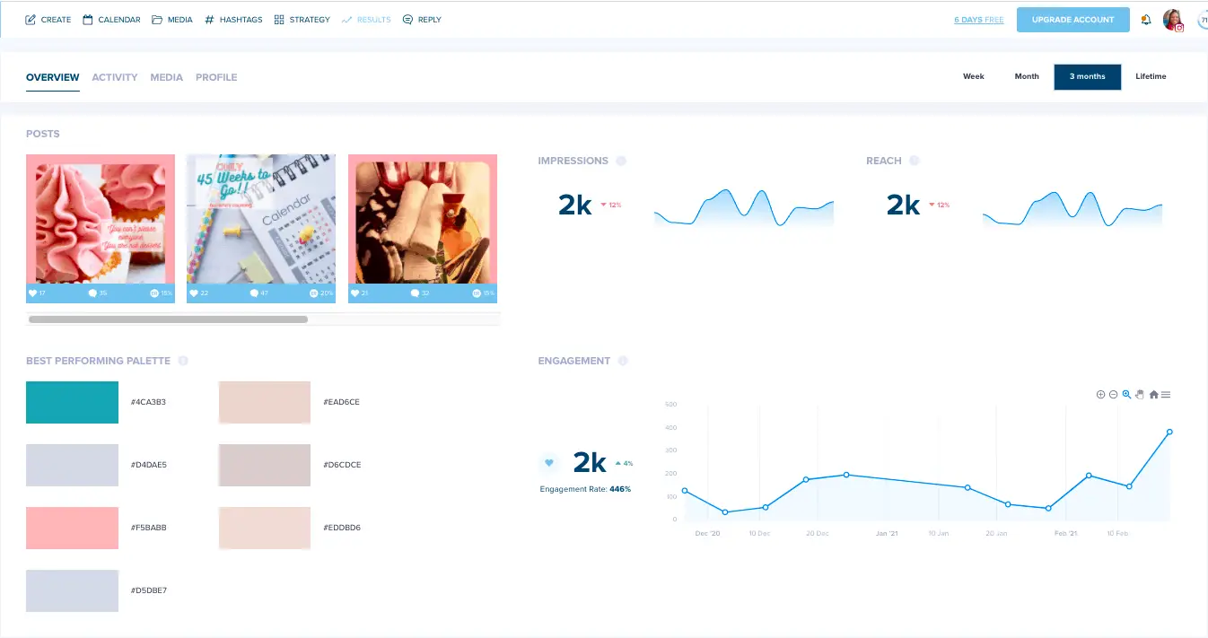Zoom out on the engagement chart
Viewport: 1208px width, 638px height.
(1113, 395)
